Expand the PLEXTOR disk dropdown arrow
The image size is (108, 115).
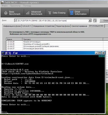pos(90,20)
